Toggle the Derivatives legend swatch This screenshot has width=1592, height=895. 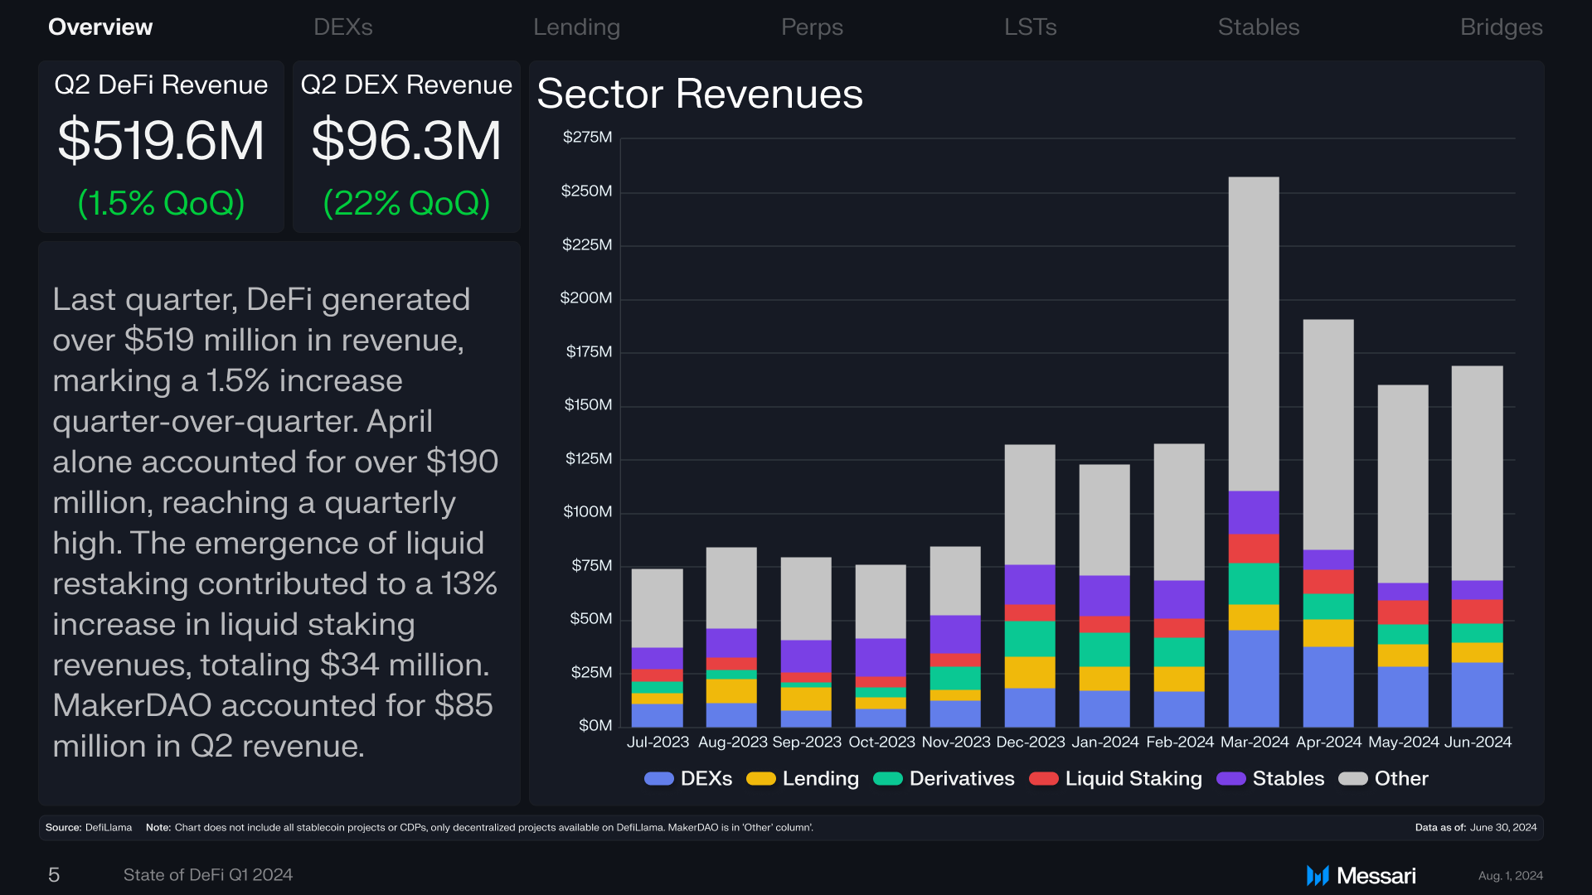click(887, 779)
